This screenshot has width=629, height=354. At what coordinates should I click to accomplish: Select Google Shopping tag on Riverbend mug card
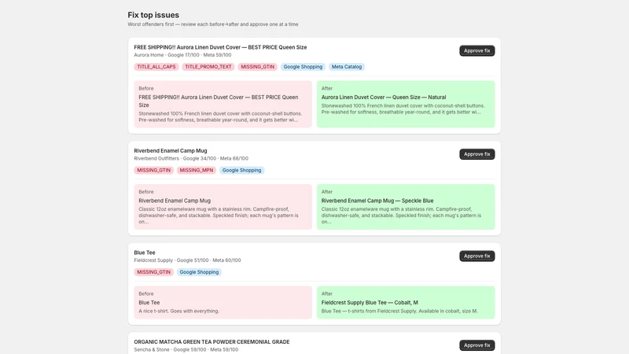coord(241,170)
